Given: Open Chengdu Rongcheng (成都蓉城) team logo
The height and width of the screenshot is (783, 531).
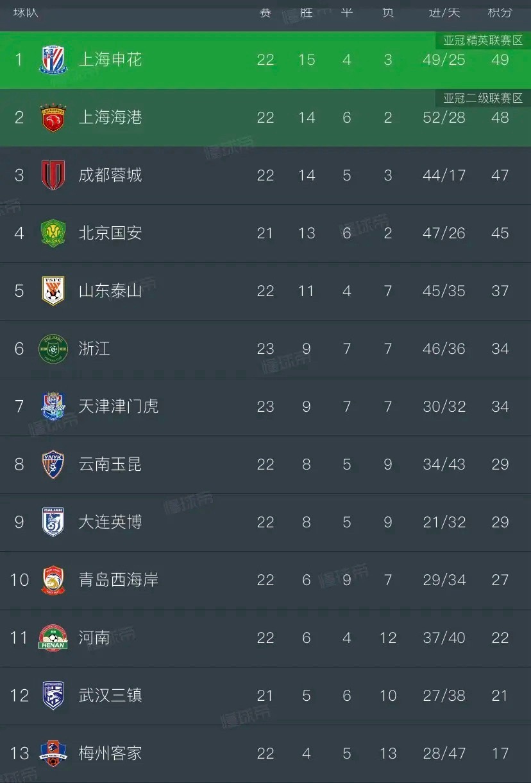Looking at the screenshot, I should pyautogui.click(x=53, y=175).
